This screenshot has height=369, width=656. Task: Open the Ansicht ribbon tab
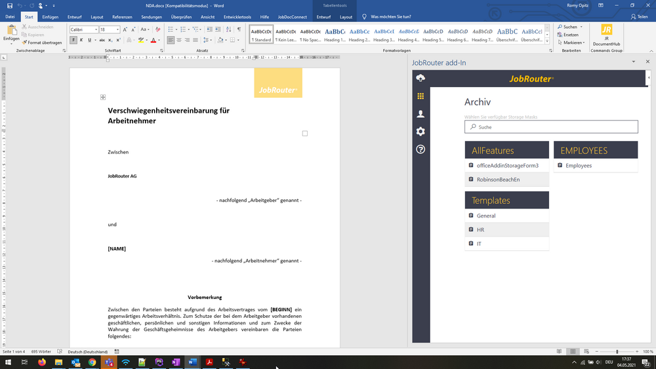coord(207,17)
